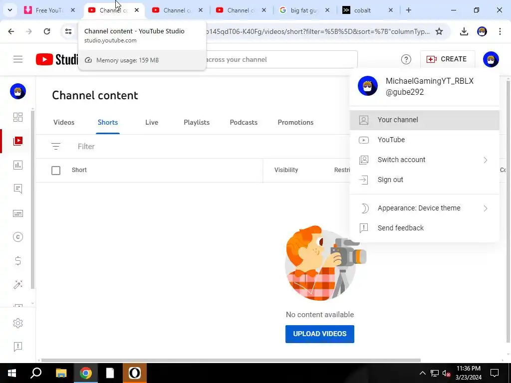Screen dimensions: 511x383
Task: Choose Your channel in the account menu
Action: [424, 120]
